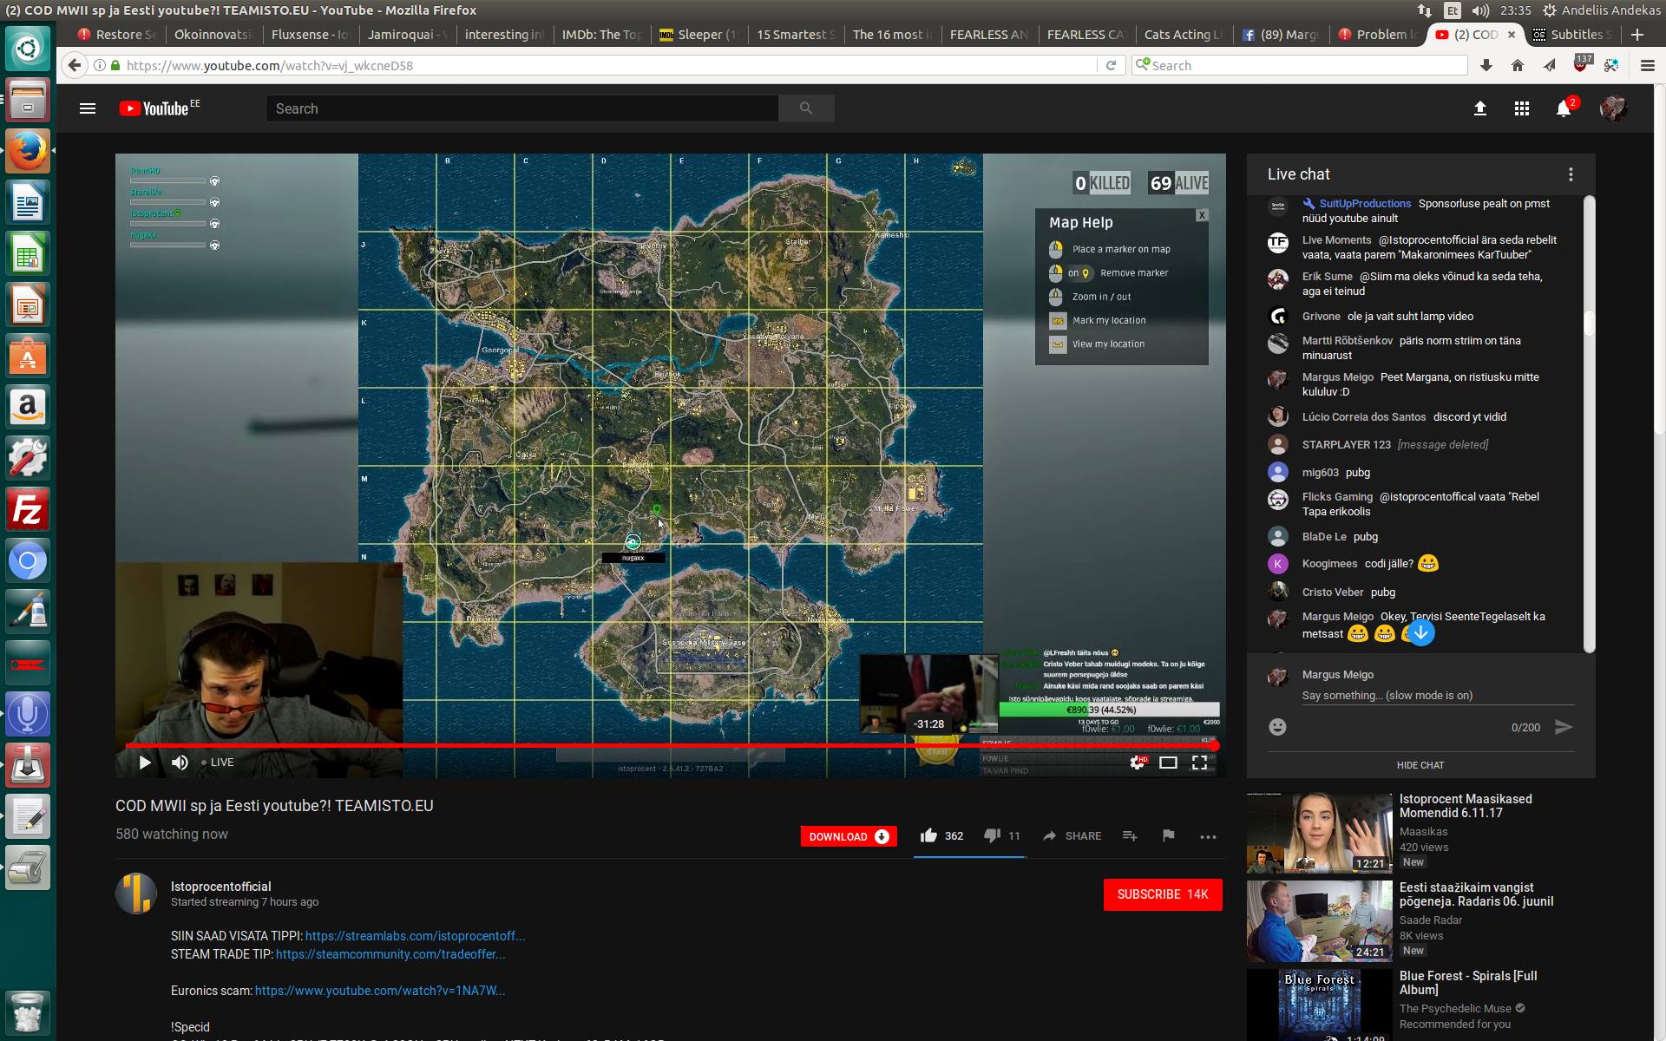Open the video quality settings gear
1666x1041 pixels.
pos(1137,763)
